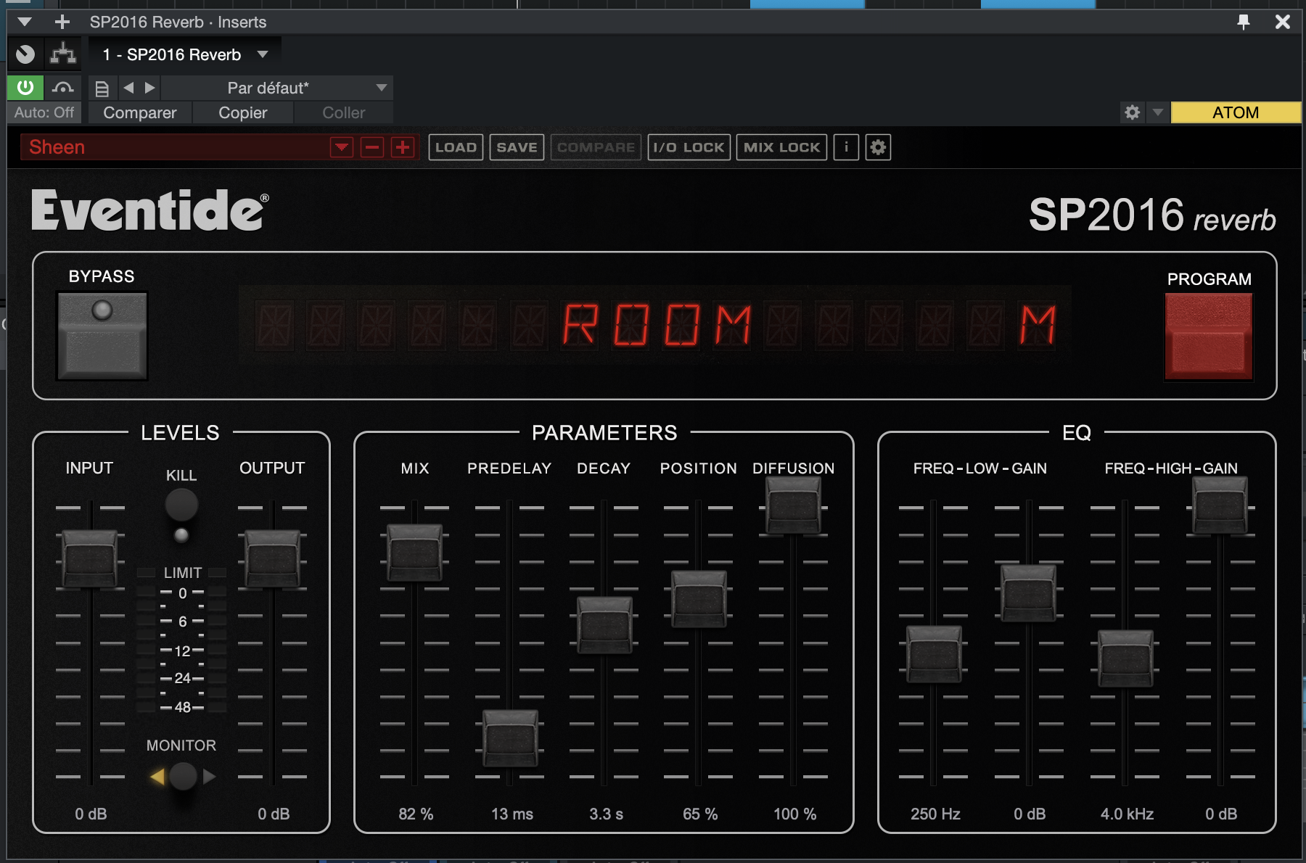Image resolution: width=1306 pixels, height=863 pixels.
Task: Toggle the BYPASS footswitch
Action: (x=102, y=336)
